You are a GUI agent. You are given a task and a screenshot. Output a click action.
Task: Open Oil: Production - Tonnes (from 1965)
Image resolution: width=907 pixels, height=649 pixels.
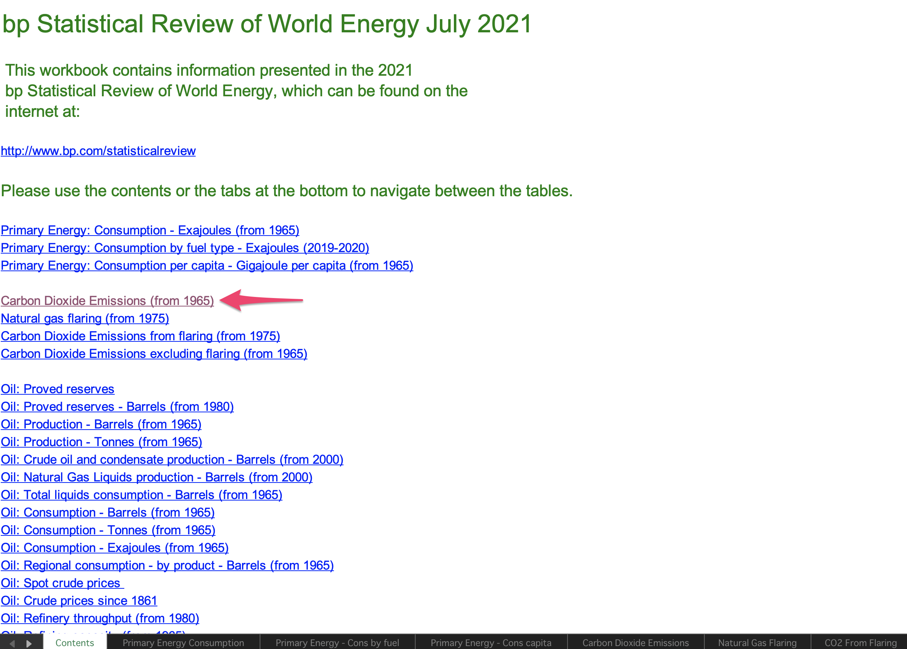point(102,442)
